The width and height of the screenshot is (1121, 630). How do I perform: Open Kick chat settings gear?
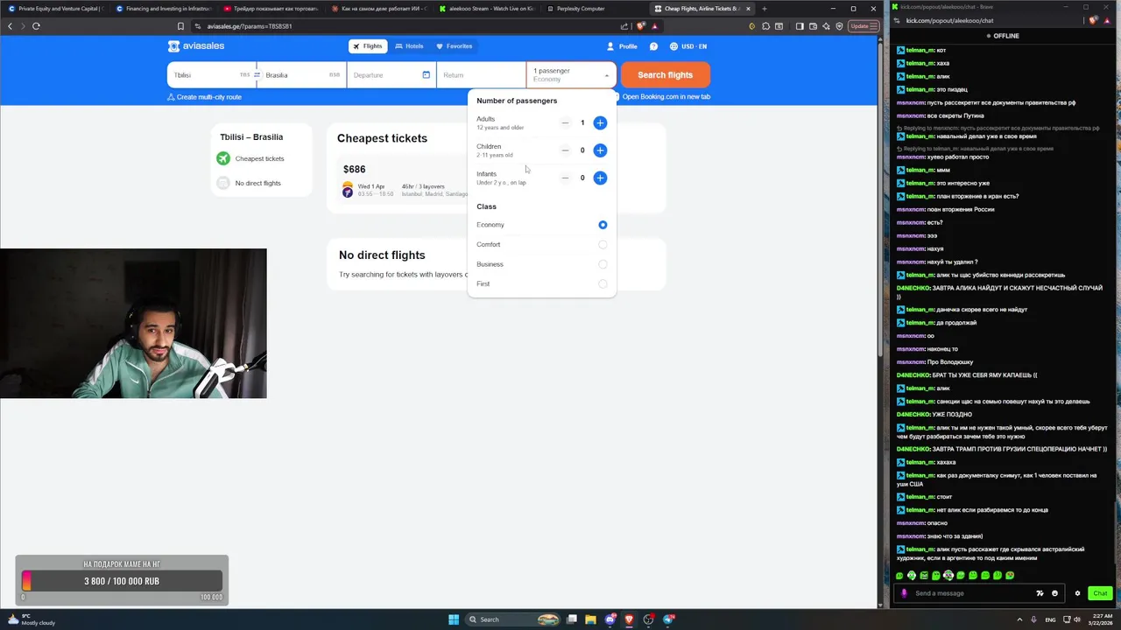[x=1077, y=593]
